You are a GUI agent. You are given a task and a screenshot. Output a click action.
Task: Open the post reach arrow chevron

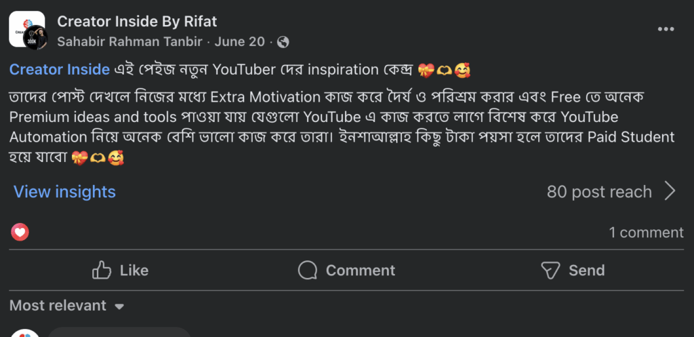tap(670, 192)
